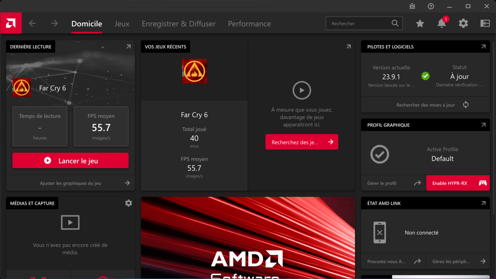The image size is (496, 279).
Task: Click the Non connecté status text
Action: [422, 233]
